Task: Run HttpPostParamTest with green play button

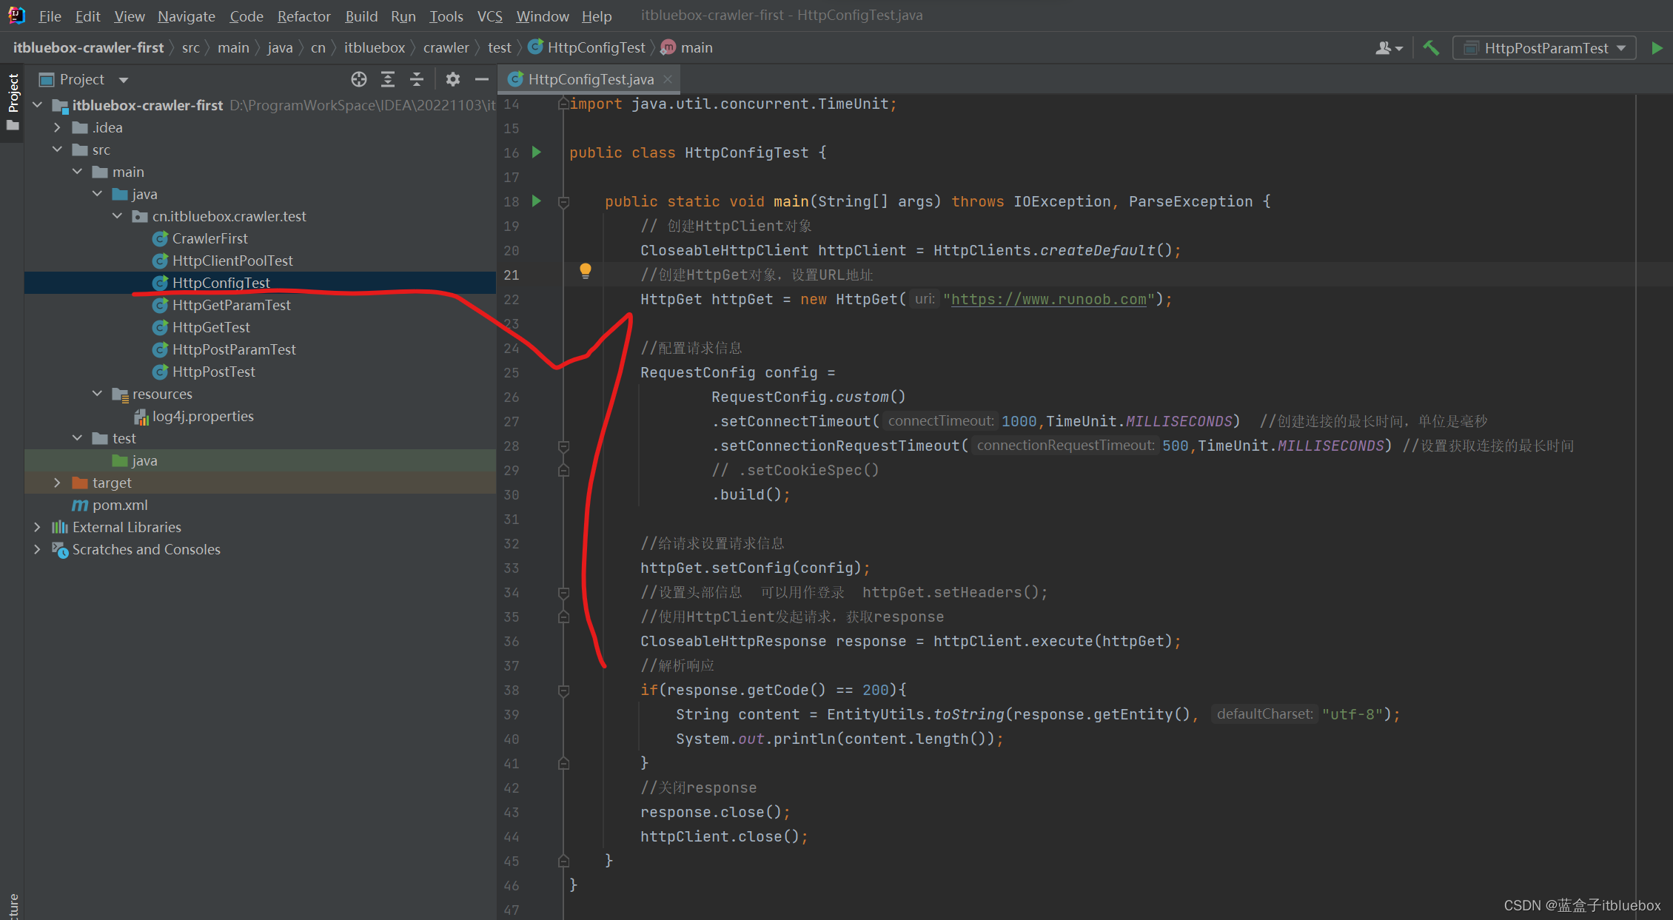Action: (1657, 48)
